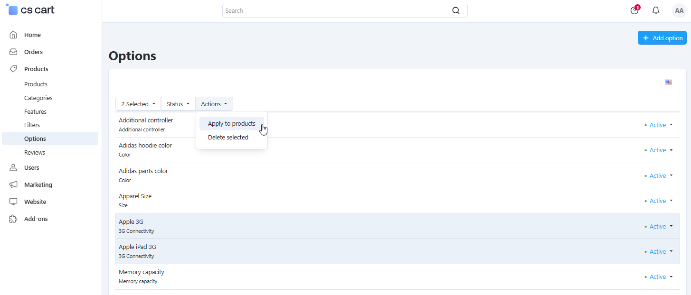691x295 pixels.
Task: Open the Additional controller option
Action: click(x=146, y=120)
